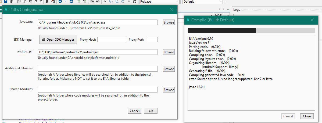322x123 pixels.
Task: Confirm paths with the Ok button
Action: click(x=151, y=111)
